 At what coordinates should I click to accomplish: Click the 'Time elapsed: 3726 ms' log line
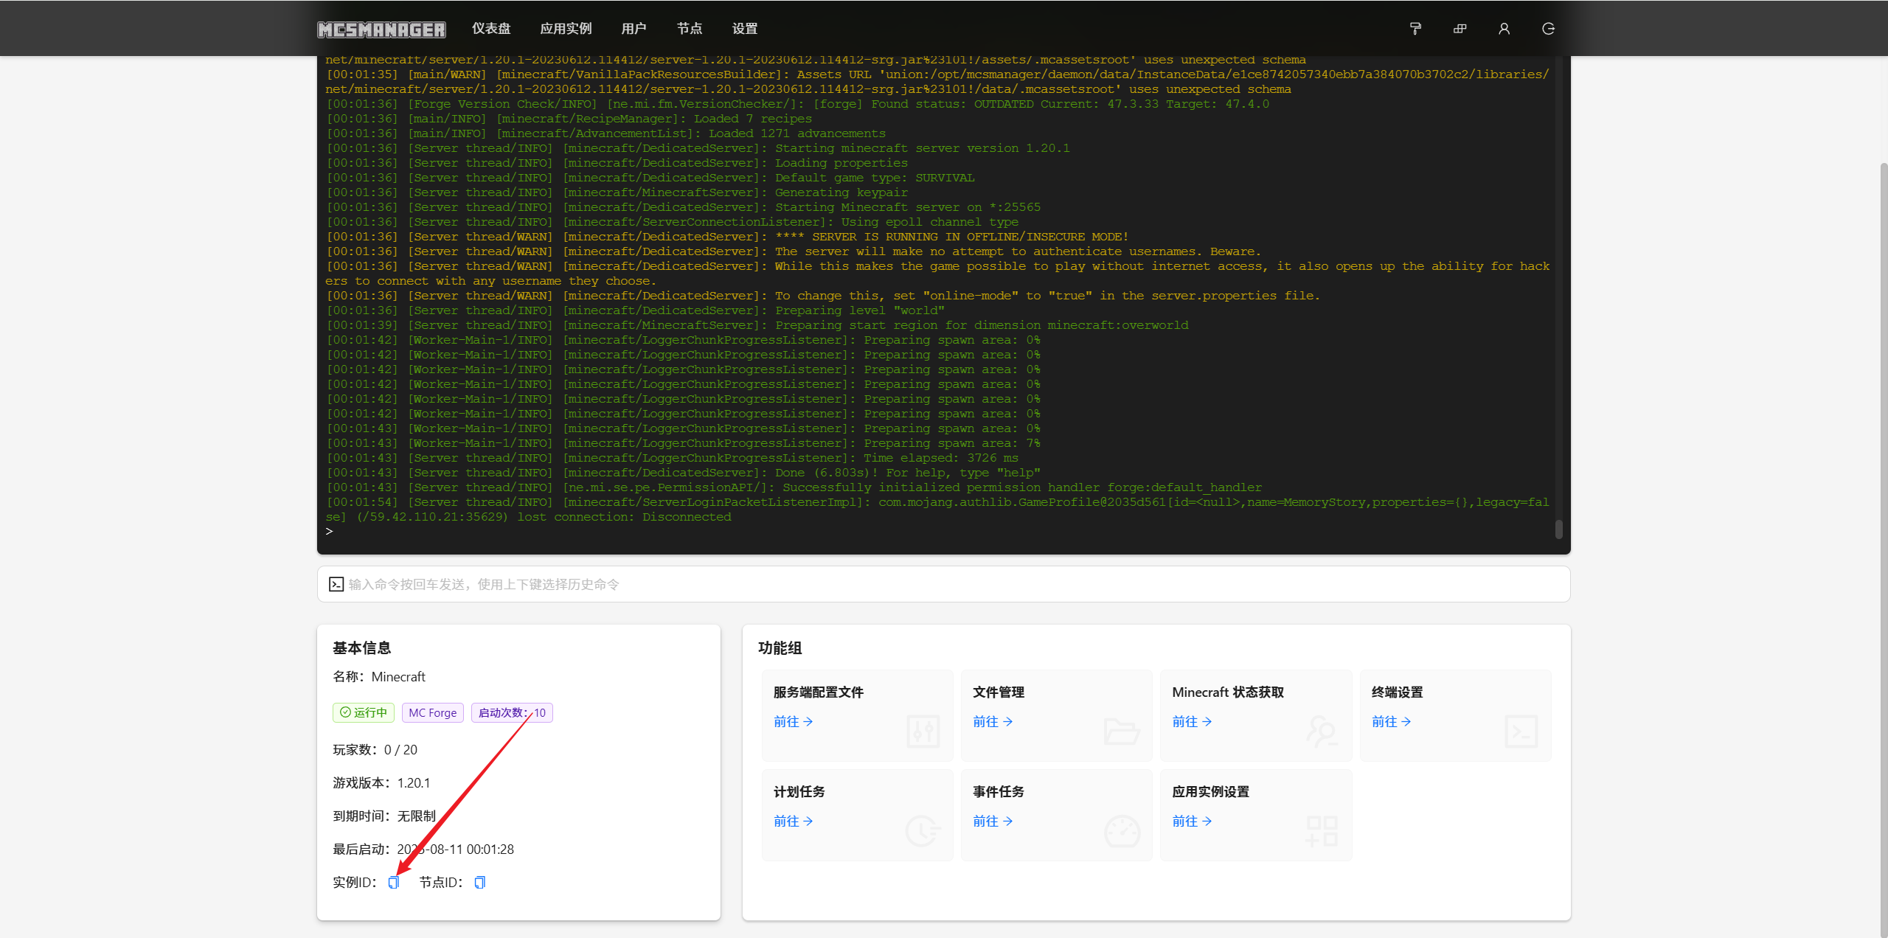(672, 458)
